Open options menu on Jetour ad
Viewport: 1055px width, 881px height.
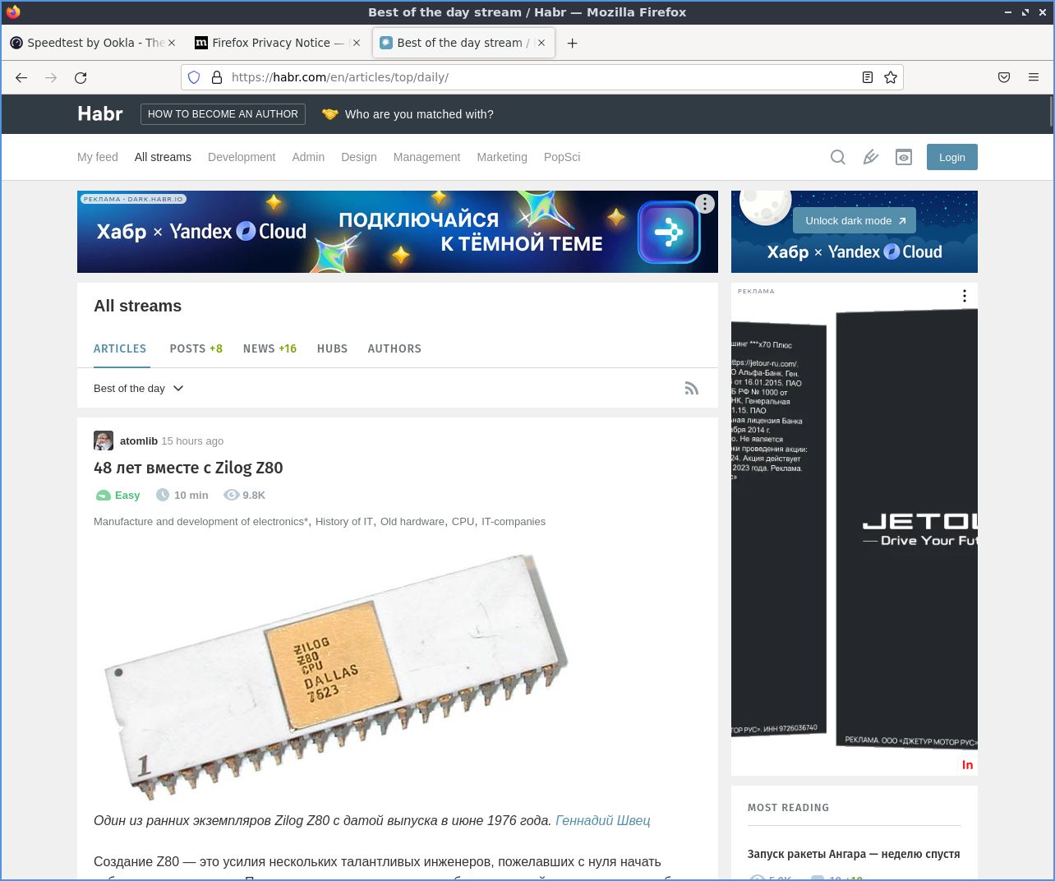(965, 296)
